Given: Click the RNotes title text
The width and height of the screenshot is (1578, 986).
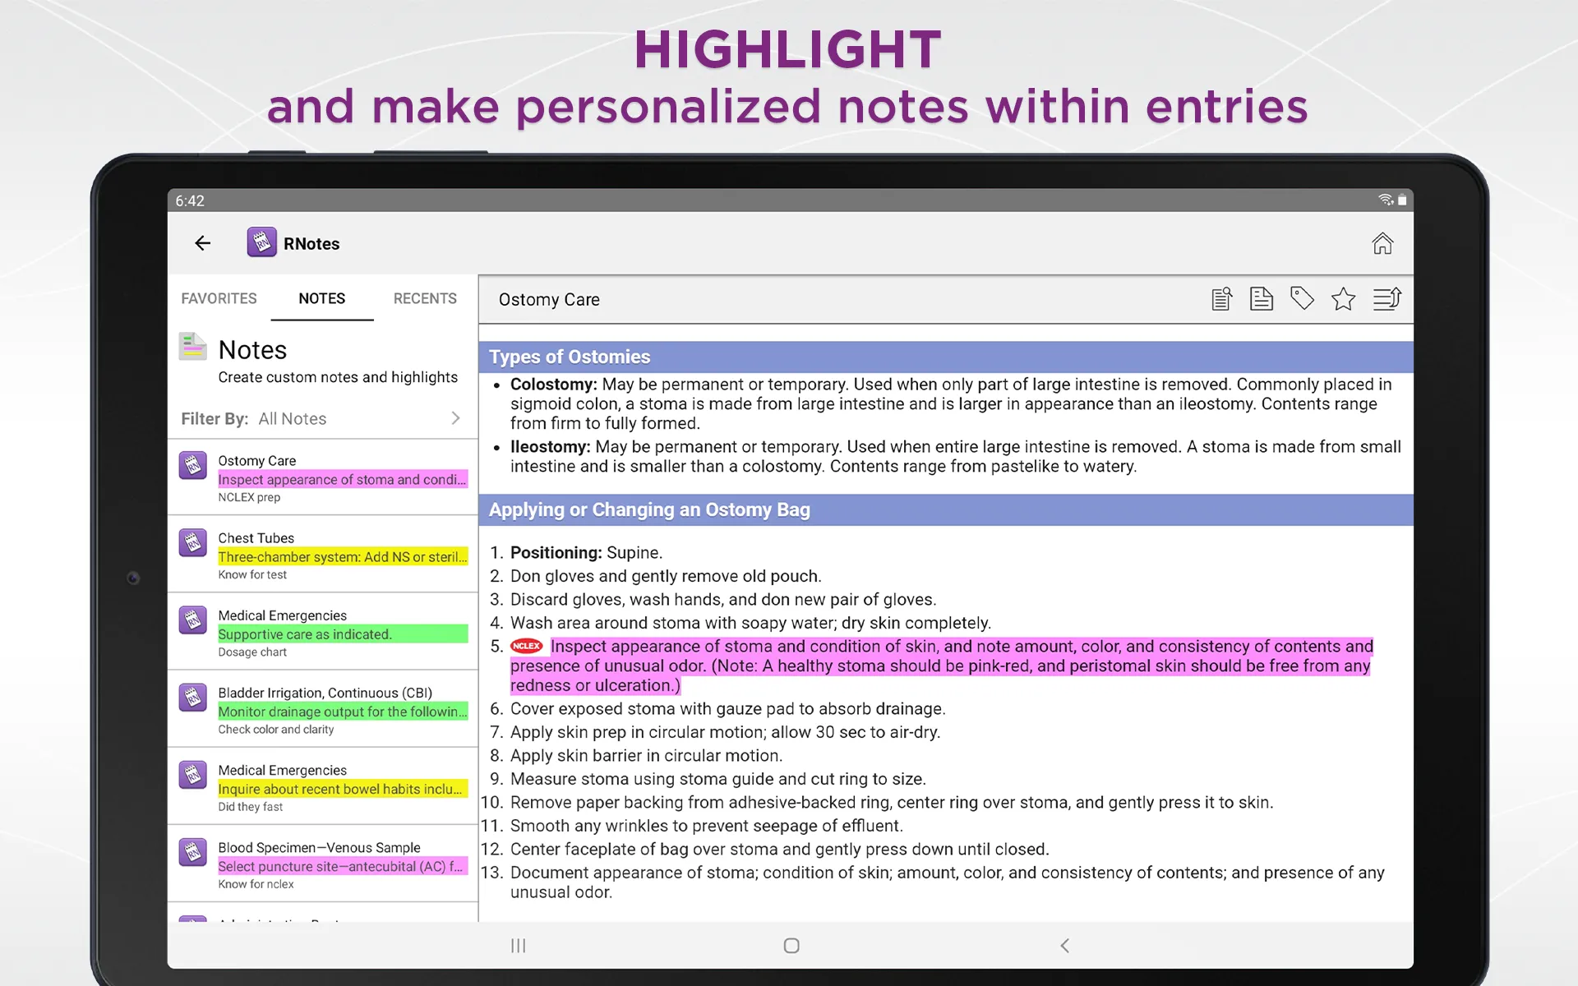Looking at the screenshot, I should point(311,243).
